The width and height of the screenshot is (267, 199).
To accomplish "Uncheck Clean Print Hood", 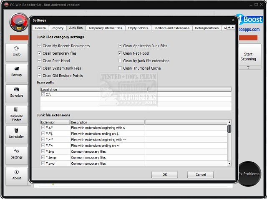I will [x=39, y=60].
